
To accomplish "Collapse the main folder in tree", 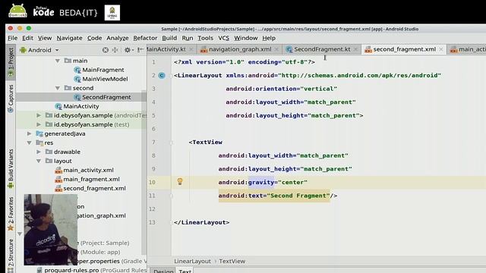I will [58, 61].
